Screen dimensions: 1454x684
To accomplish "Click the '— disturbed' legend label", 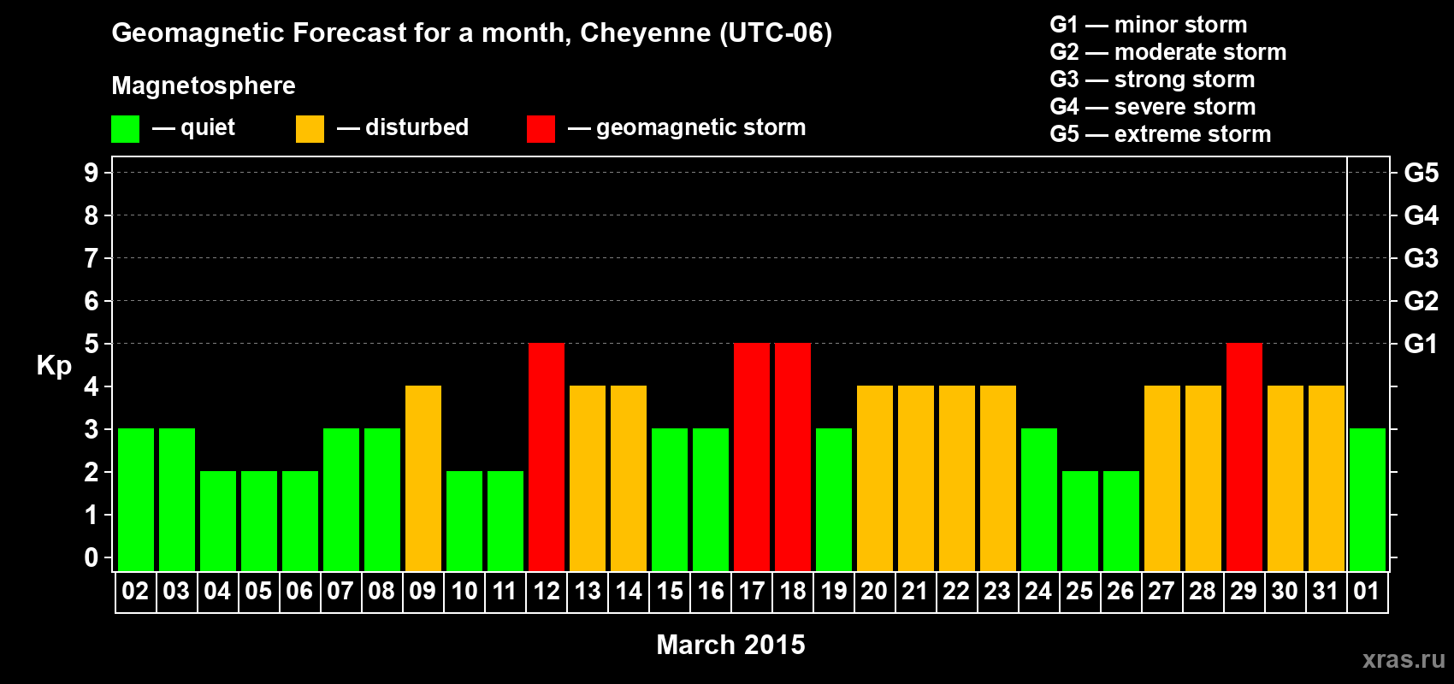I will click(x=403, y=128).
